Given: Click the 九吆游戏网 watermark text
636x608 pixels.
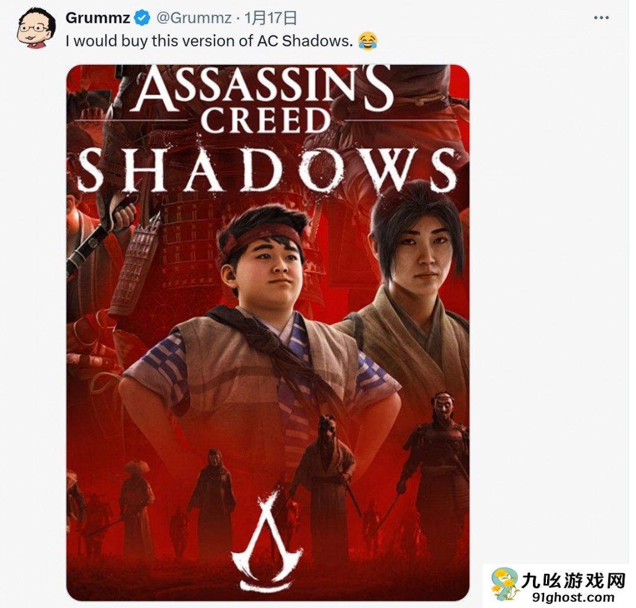Looking at the screenshot, I should (x=574, y=582).
